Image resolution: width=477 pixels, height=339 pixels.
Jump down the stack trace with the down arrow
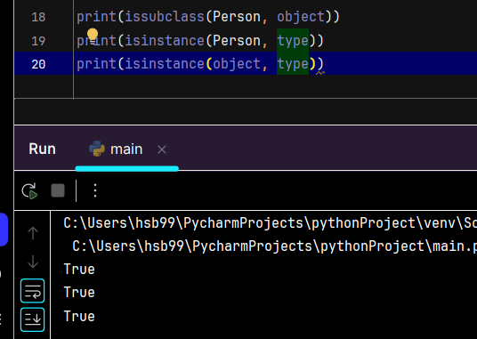coord(33,262)
